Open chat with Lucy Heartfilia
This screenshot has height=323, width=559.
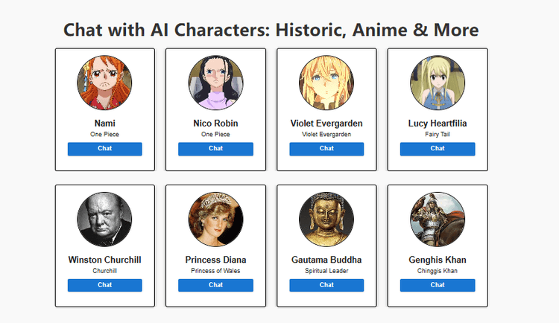(438, 149)
